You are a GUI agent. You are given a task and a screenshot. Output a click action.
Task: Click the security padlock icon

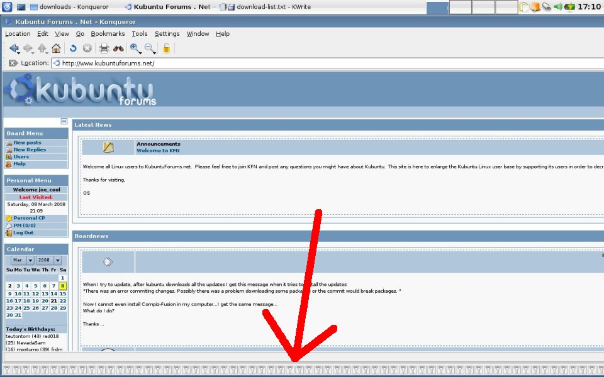coord(166,48)
